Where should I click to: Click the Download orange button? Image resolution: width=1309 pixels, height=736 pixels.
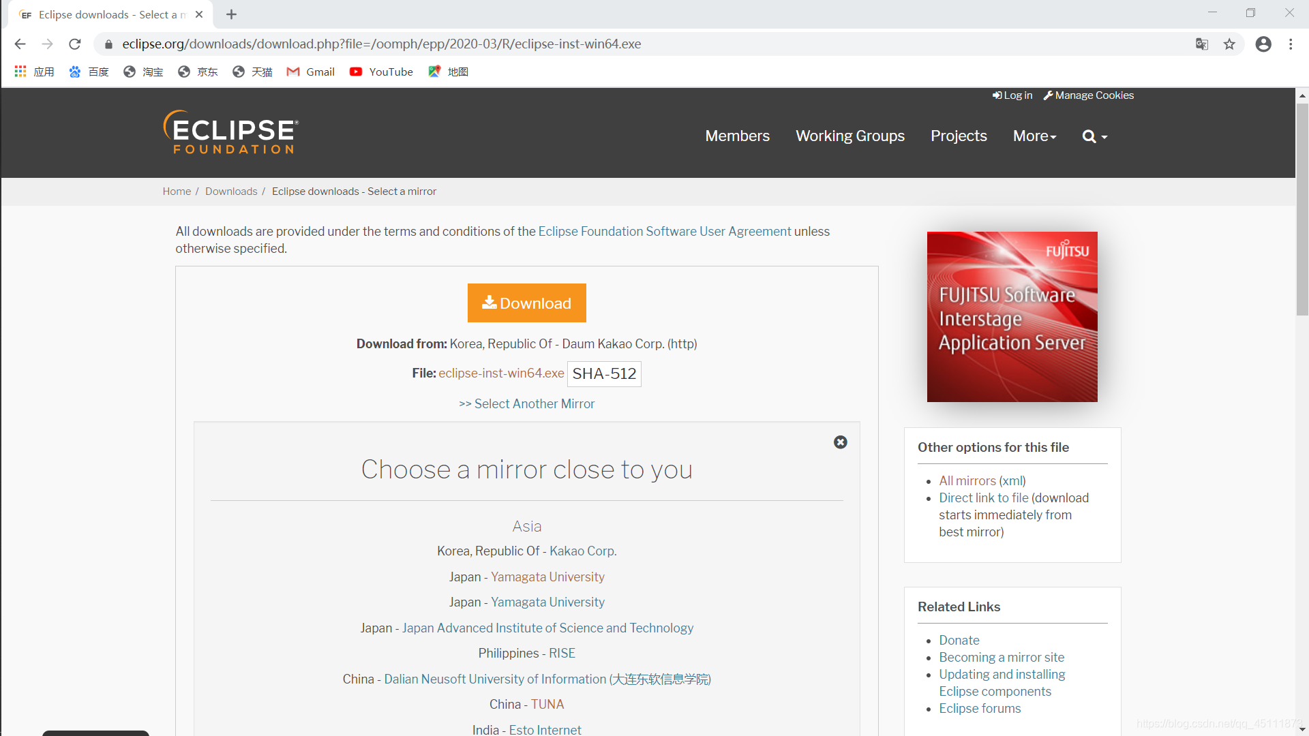(x=527, y=303)
